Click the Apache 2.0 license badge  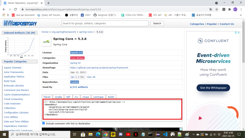pos(77,53)
